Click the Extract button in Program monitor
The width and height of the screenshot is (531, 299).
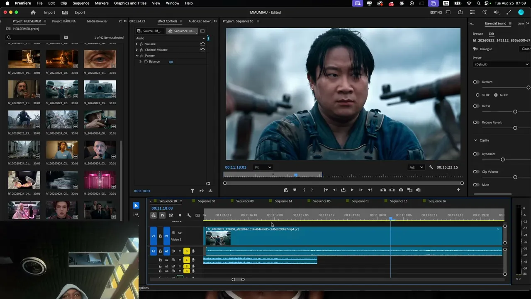392,190
